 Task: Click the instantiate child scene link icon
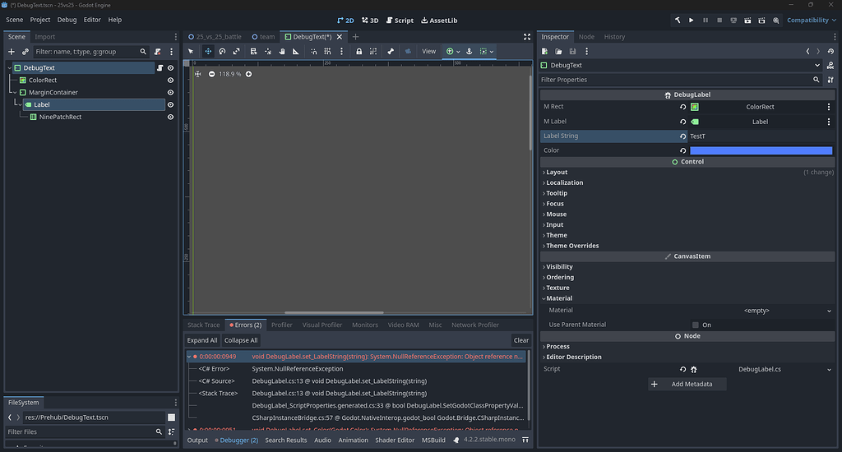25,52
